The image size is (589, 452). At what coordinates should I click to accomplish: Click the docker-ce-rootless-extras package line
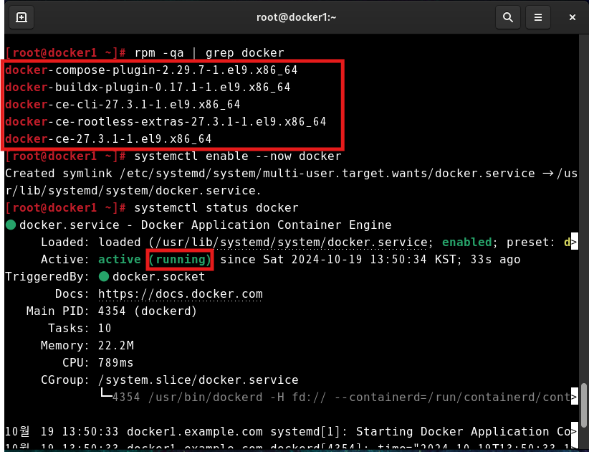tap(166, 122)
